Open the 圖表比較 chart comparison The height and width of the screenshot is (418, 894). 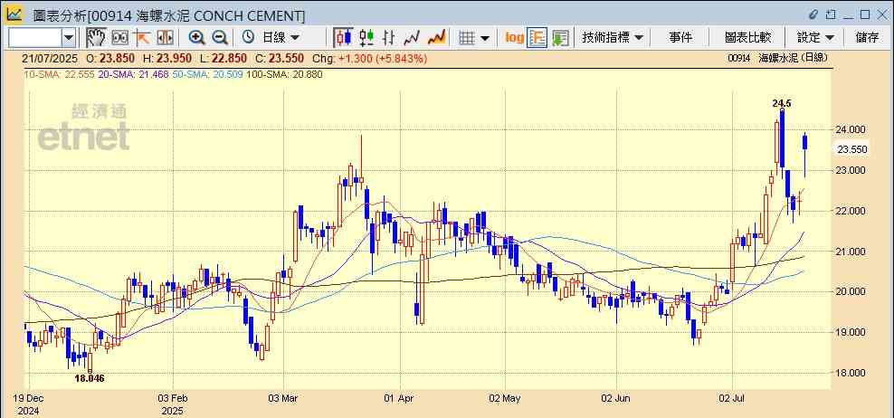(747, 38)
